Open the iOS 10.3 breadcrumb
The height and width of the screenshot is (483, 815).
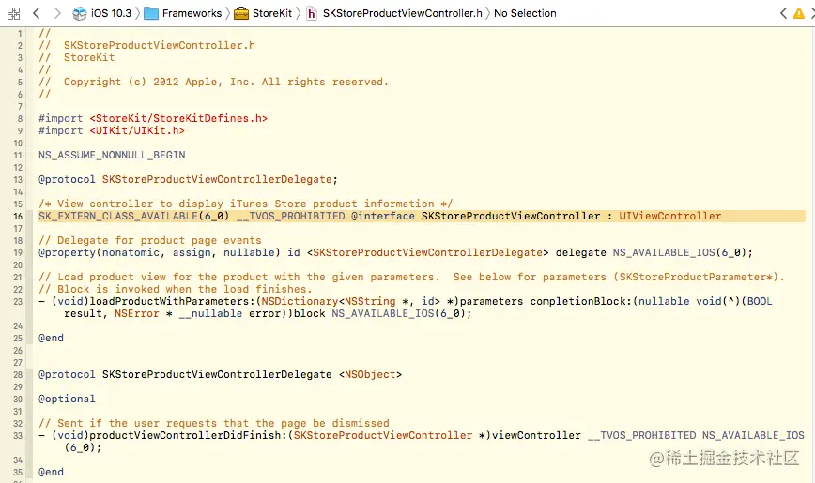[111, 13]
